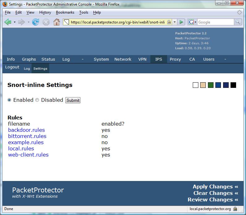Switch to the VPN tab
Screen dimensions: 246x215
pos(142,59)
